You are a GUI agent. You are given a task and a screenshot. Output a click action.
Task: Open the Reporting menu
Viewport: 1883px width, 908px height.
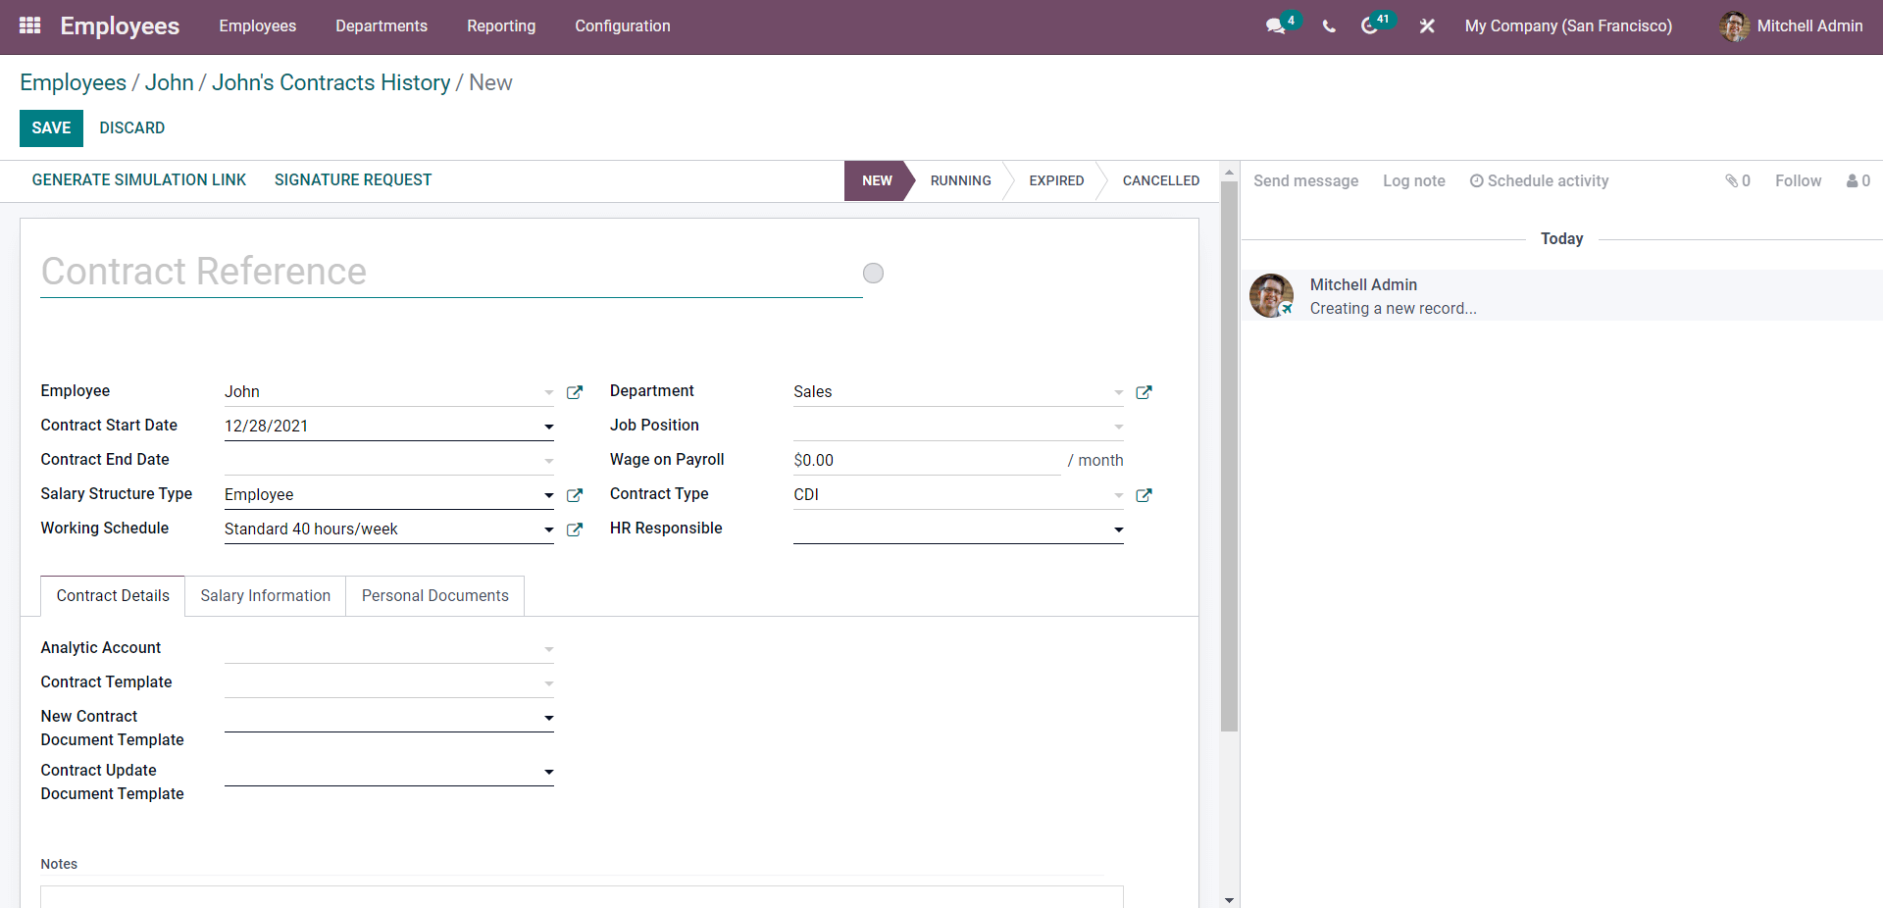[x=501, y=26]
